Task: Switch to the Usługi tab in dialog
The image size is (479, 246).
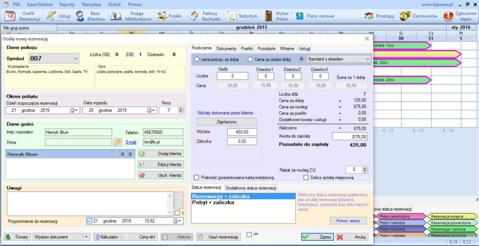Action: pos(305,48)
